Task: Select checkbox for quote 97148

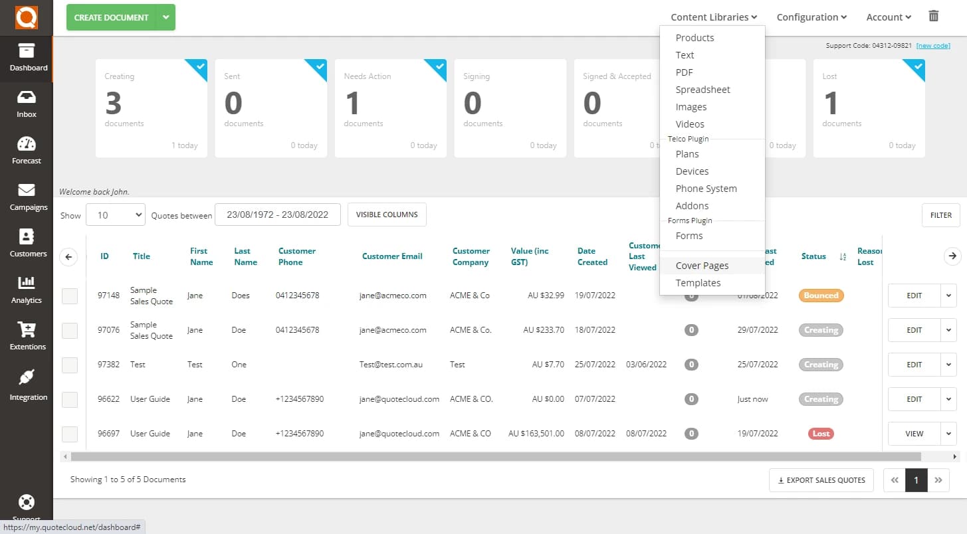Action: [70, 296]
